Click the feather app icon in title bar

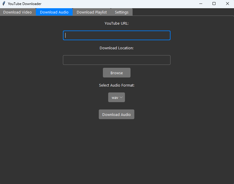click(x=4, y=4)
